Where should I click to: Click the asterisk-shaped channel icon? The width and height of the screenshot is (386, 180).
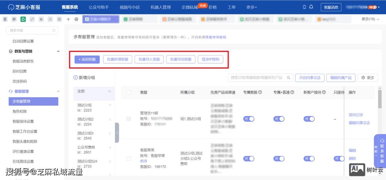pyautogui.click(x=50, y=19)
